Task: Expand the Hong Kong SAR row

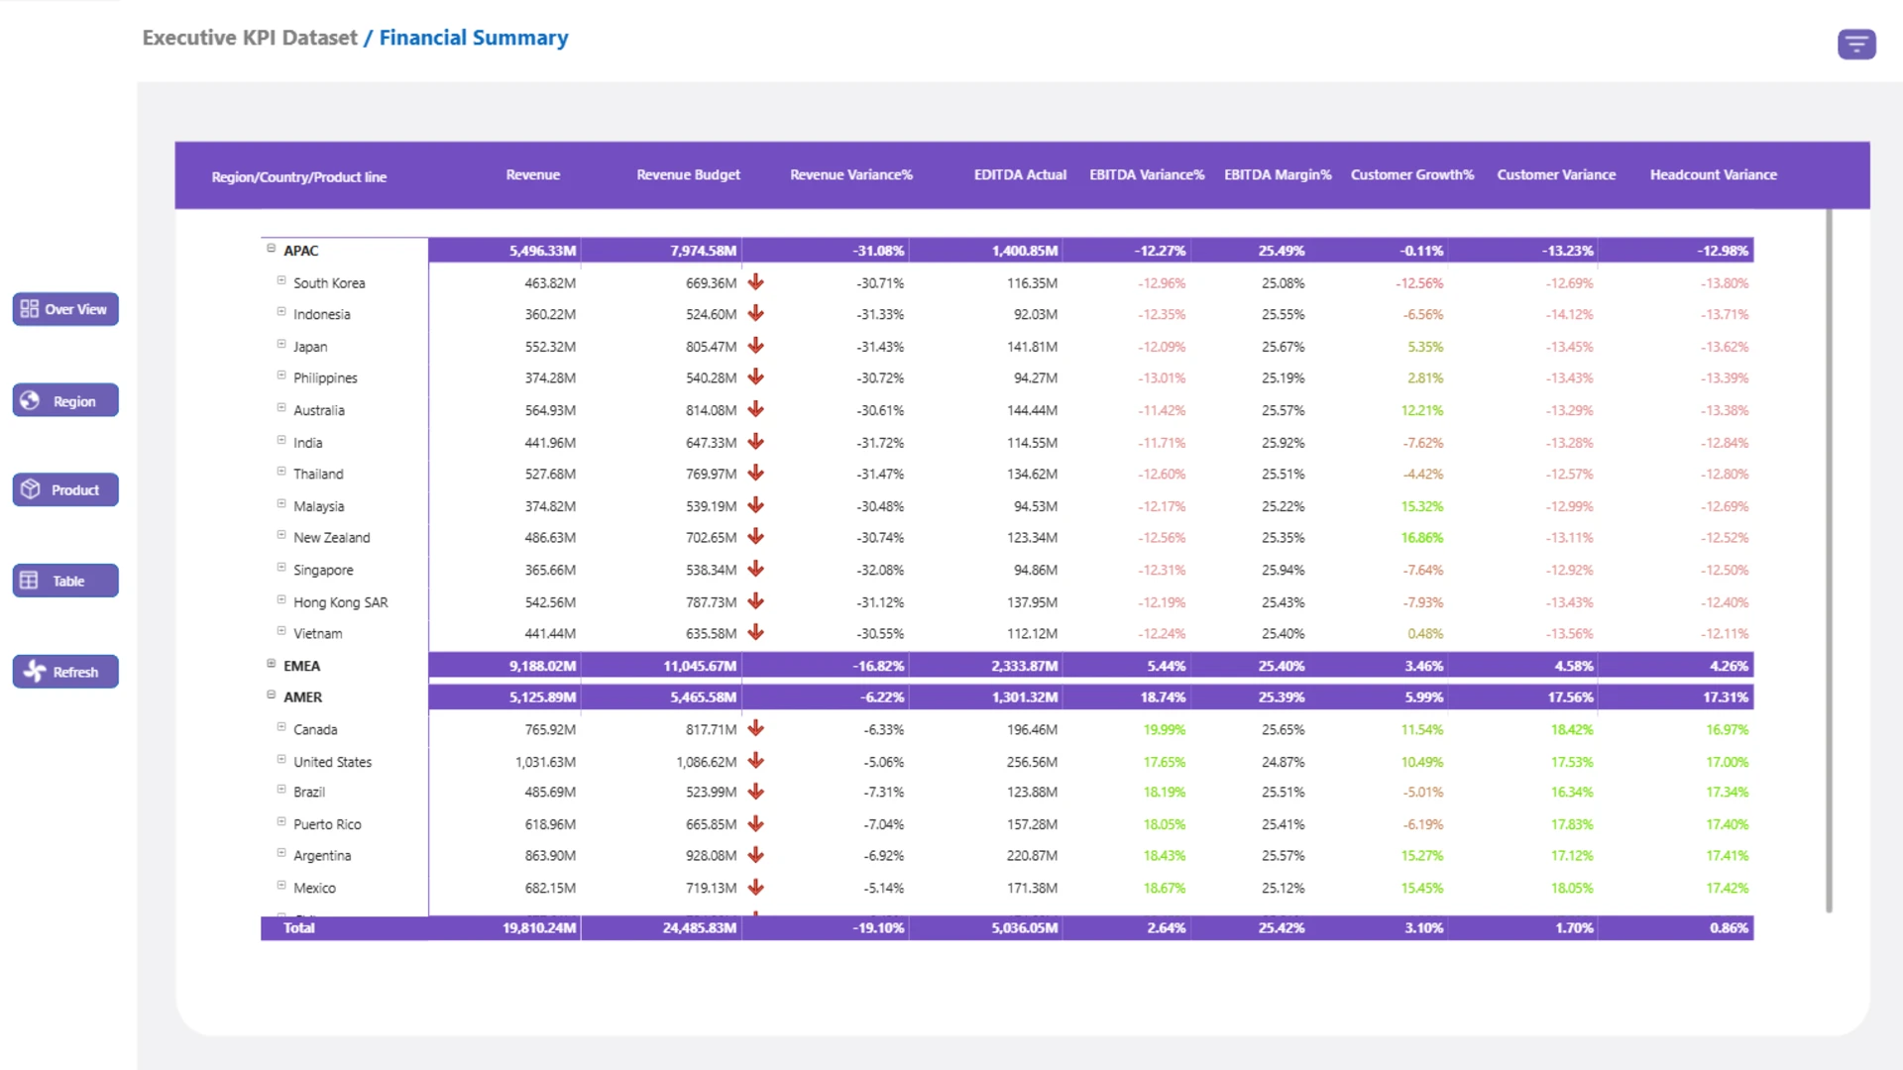Action: point(281,600)
